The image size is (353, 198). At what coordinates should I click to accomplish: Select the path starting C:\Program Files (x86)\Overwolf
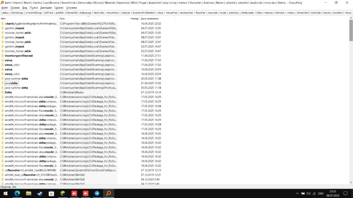(88, 24)
